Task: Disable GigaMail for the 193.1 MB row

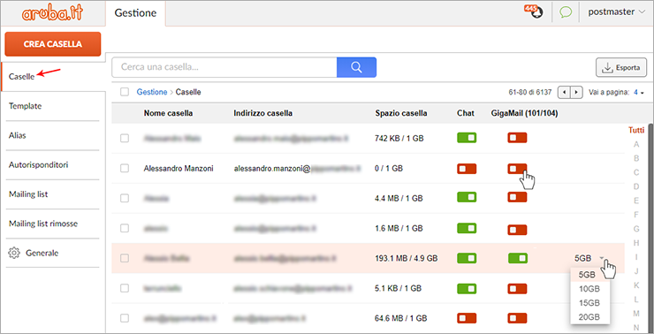Action: [518, 258]
